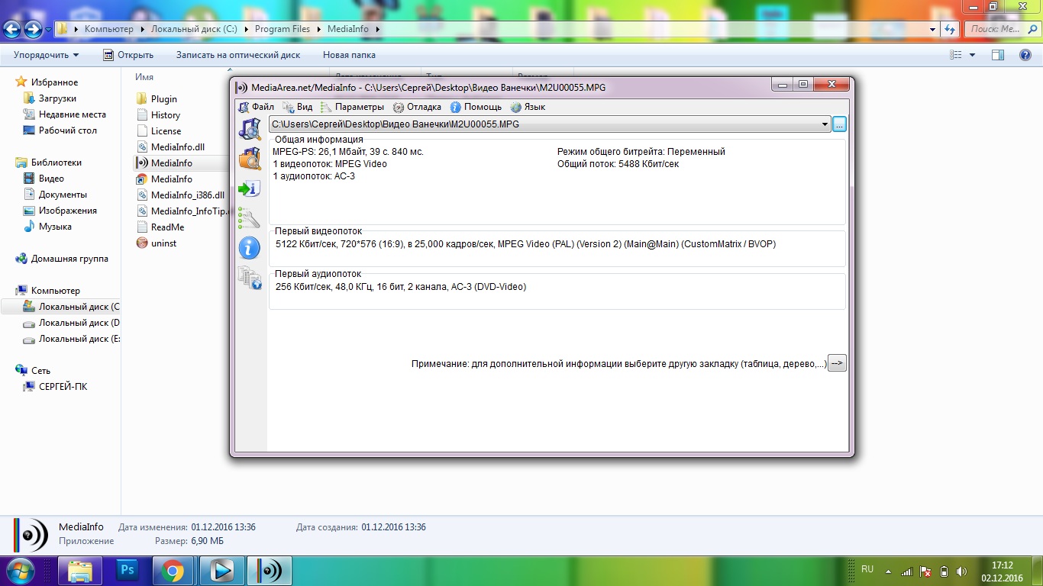
Task: Open Preferences via the wrench icon in the sidebar
Action: pyautogui.click(x=250, y=218)
